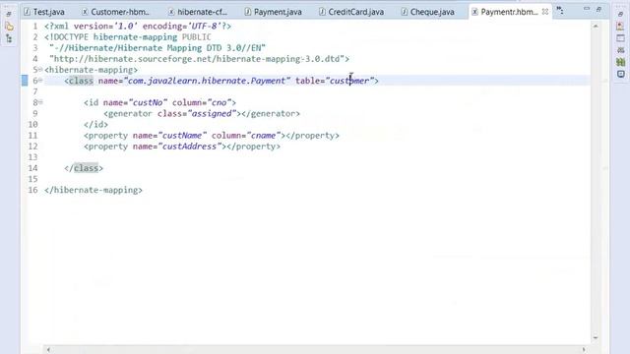Viewport: 630px width, 354px height.
Task: Open the window-shaped view icon in right sidebar
Action: point(621,38)
